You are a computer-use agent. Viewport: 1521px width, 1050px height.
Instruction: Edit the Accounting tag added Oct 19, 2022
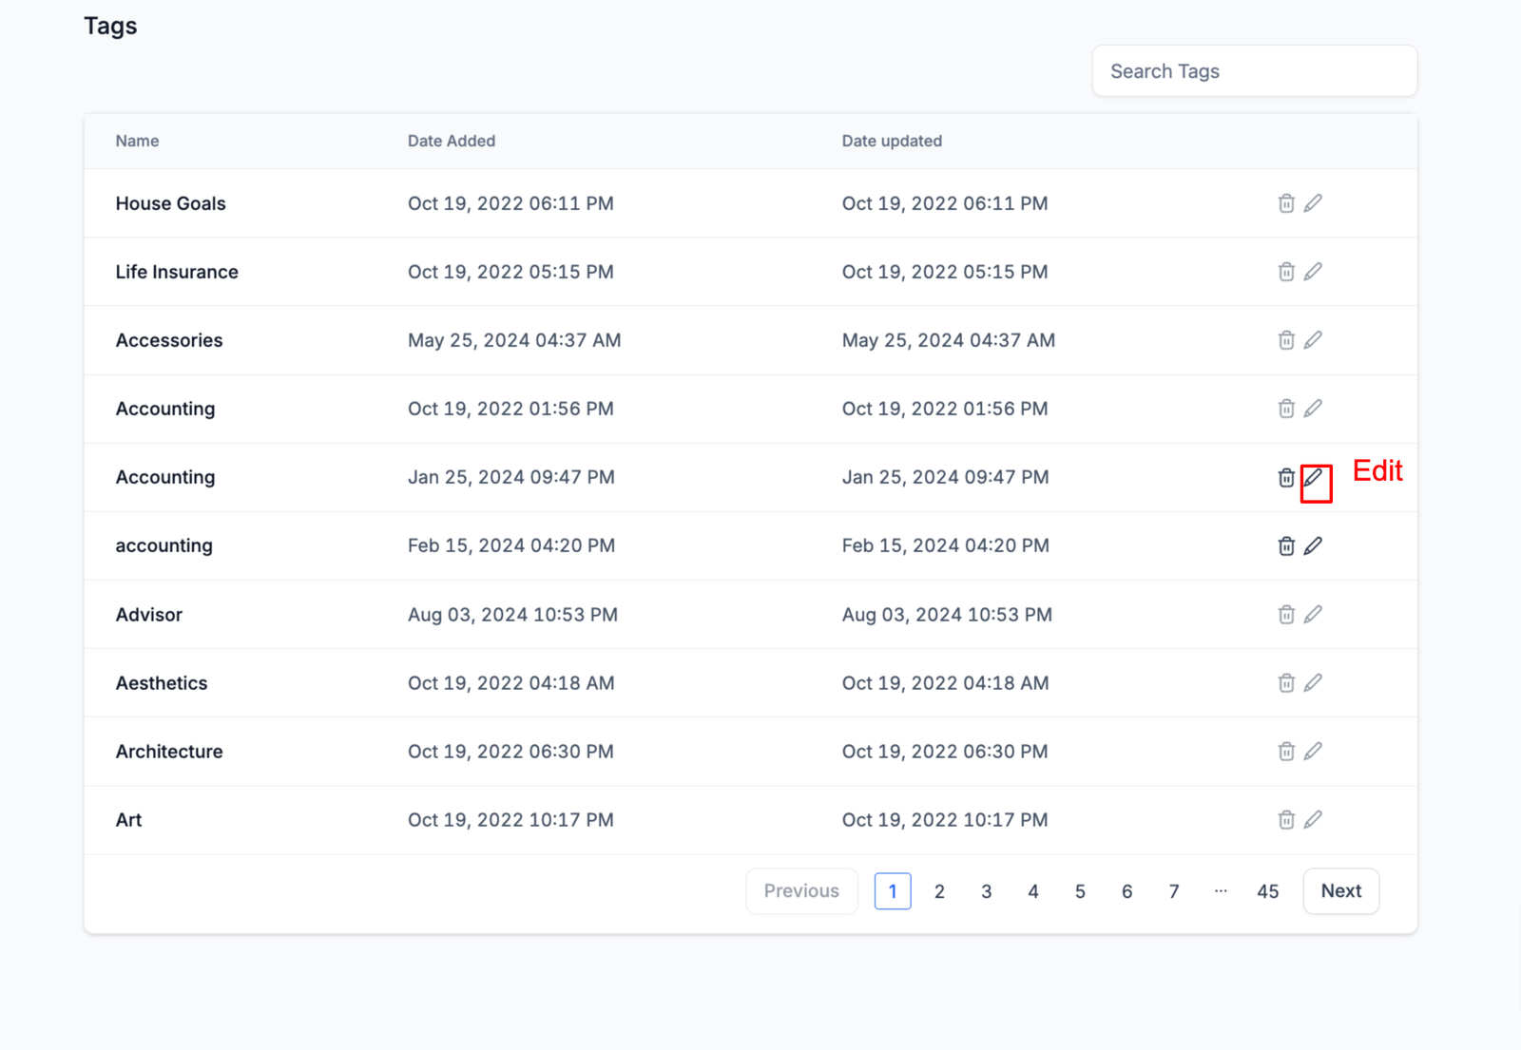coord(1313,409)
